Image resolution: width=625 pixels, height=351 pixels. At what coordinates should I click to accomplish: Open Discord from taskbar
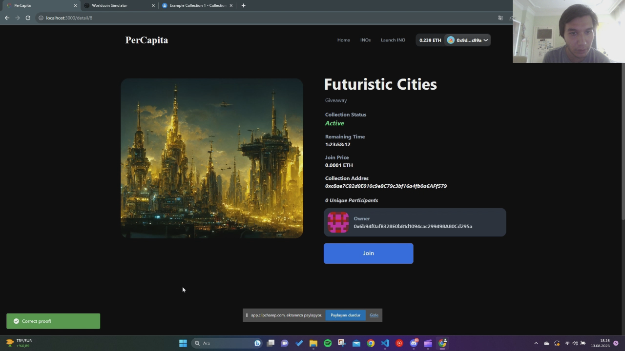pos(414,343)
